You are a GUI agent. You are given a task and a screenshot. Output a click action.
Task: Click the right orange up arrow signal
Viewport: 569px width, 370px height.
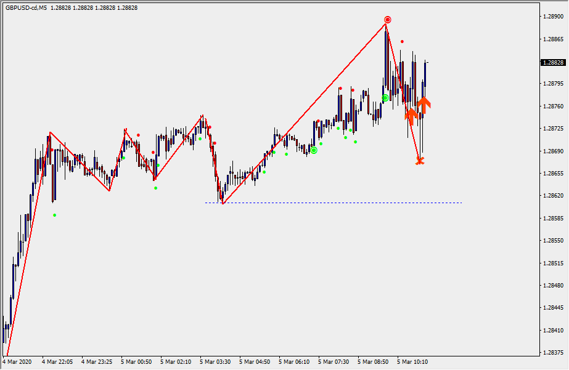[x=424, y=103]
